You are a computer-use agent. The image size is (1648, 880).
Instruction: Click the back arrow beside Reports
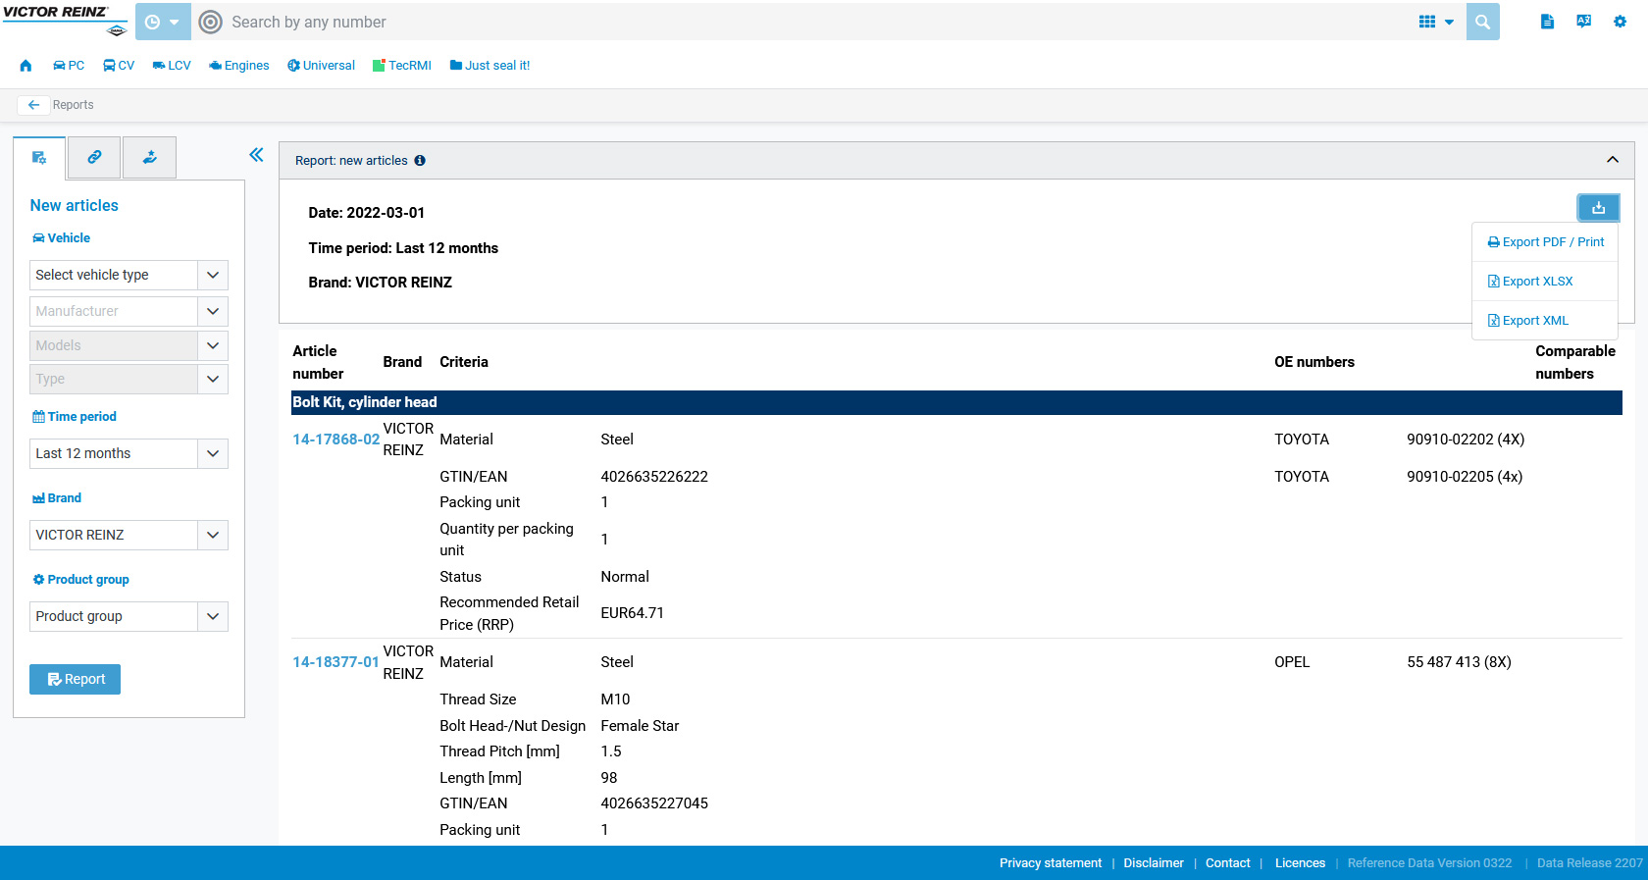click(33, 105)
